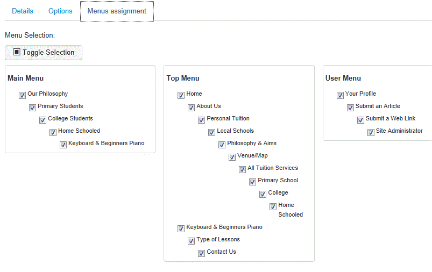Uncheck the Local Schools checkbox
This screenshot has height=272, width=432.
coord(211,132)
